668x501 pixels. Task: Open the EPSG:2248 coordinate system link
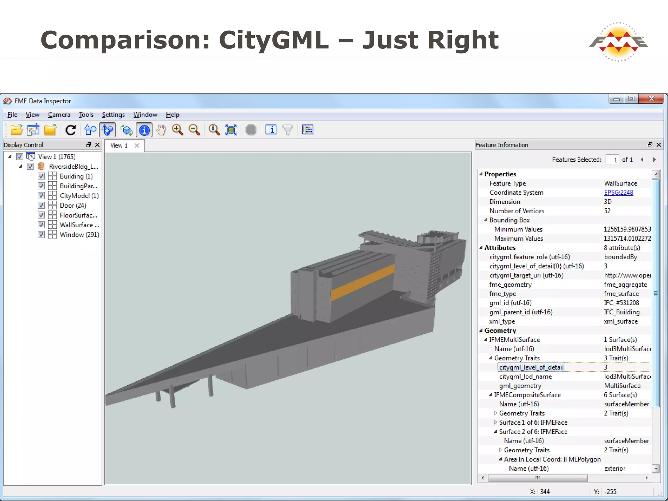pyautogui.click(x=618, y=192)
